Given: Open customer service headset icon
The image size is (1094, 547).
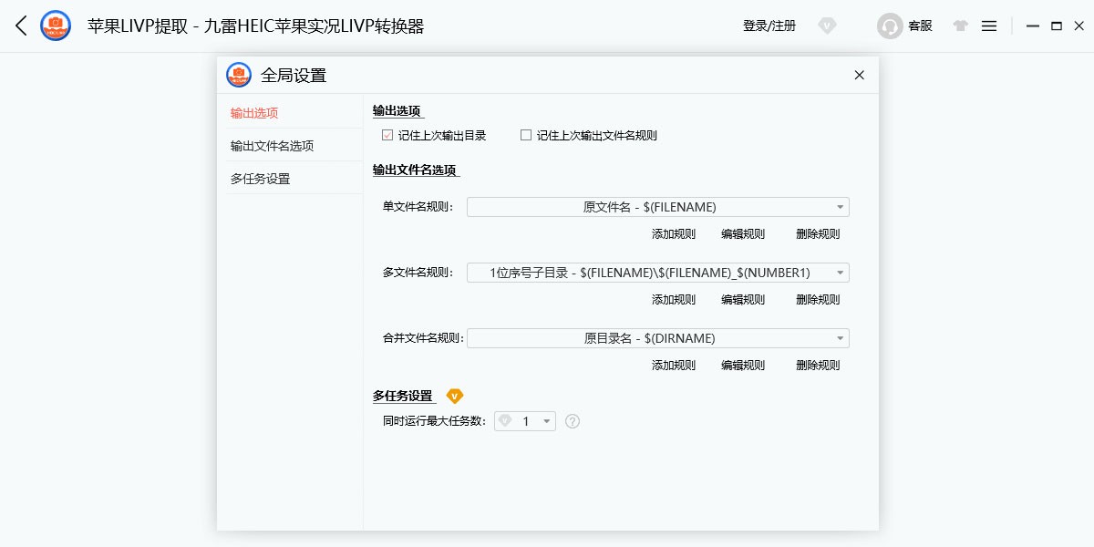Looking at the screenshot, I should [890, 26].
